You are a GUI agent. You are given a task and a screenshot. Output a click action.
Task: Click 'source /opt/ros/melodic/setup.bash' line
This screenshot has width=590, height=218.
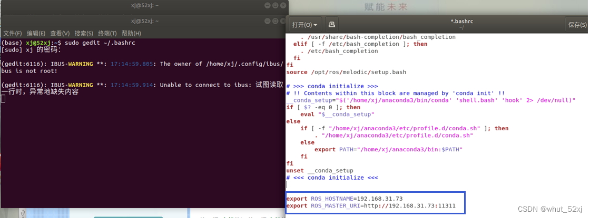[346, 72]
